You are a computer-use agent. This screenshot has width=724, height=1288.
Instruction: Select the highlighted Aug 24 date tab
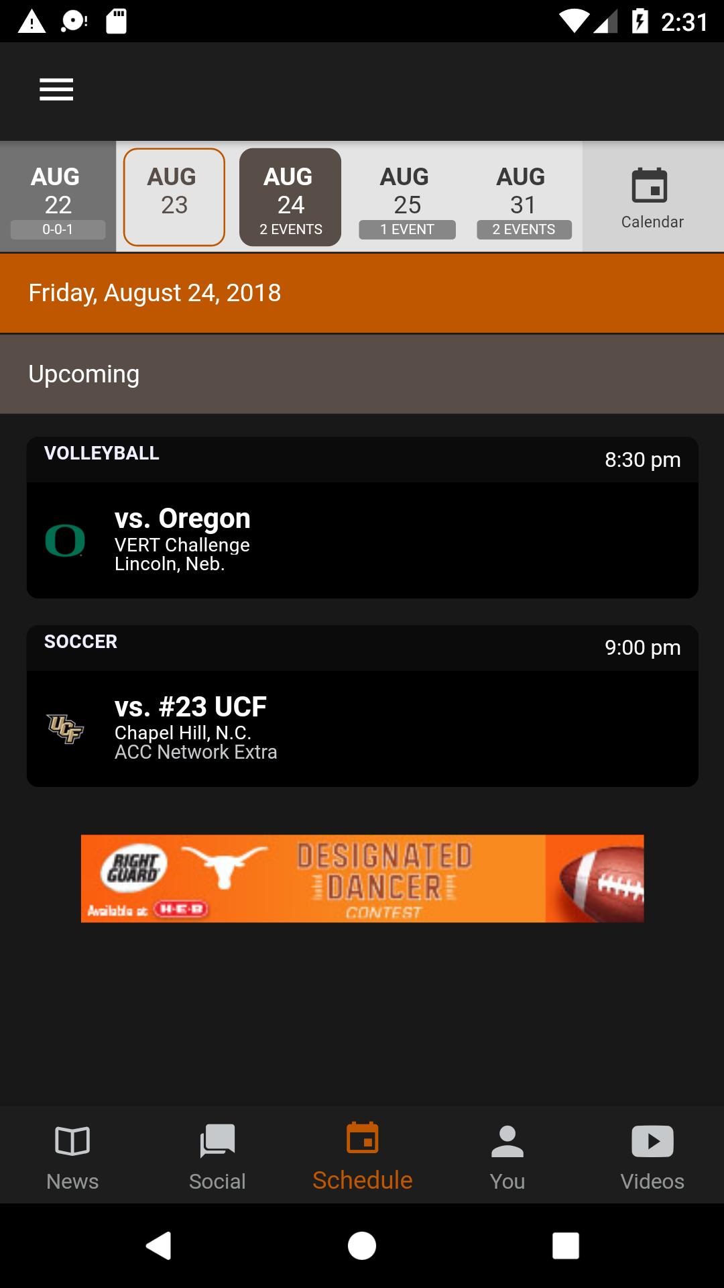(290, 197)
